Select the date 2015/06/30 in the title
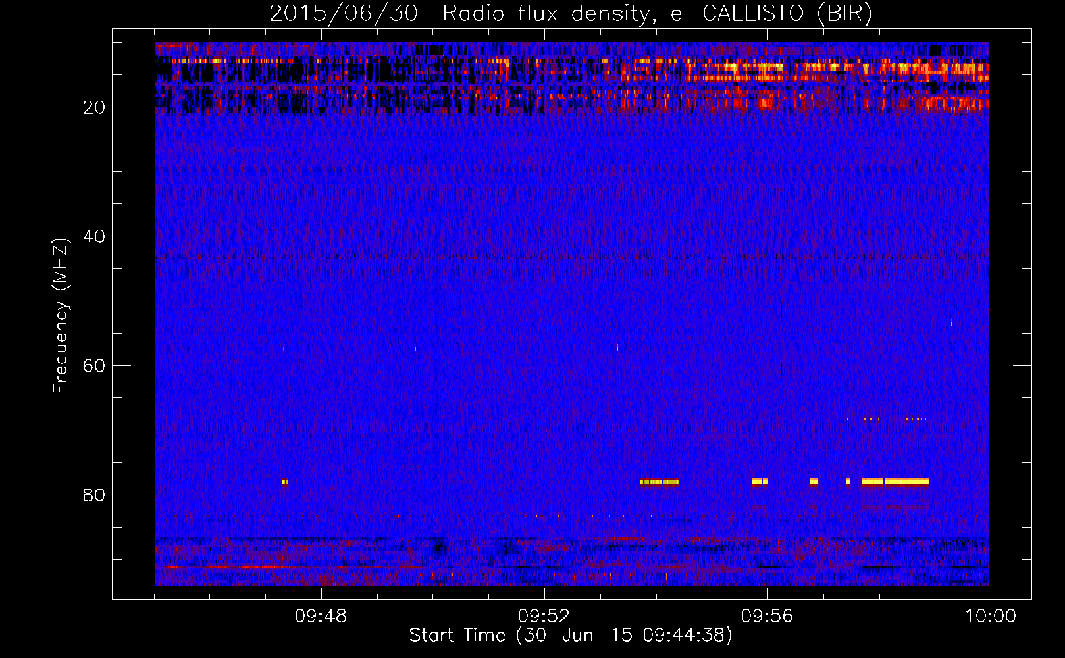 pyautogui.click(x=344, y=14)
